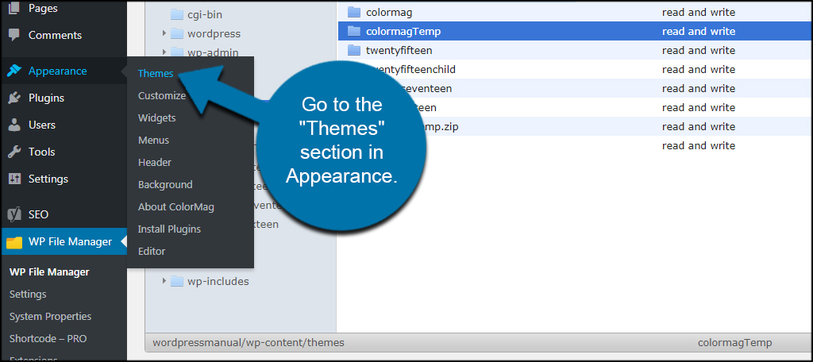Open Menus in Appearance submenu

(153, 140)
